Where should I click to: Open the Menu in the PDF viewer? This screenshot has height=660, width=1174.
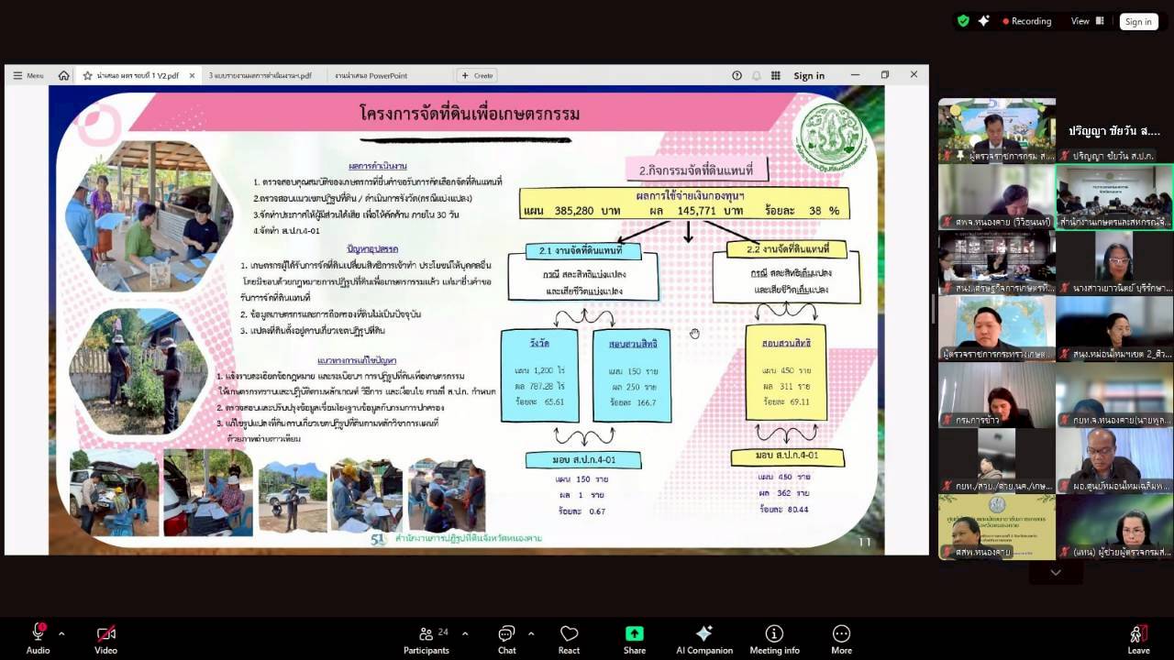(x=29, y=75)
